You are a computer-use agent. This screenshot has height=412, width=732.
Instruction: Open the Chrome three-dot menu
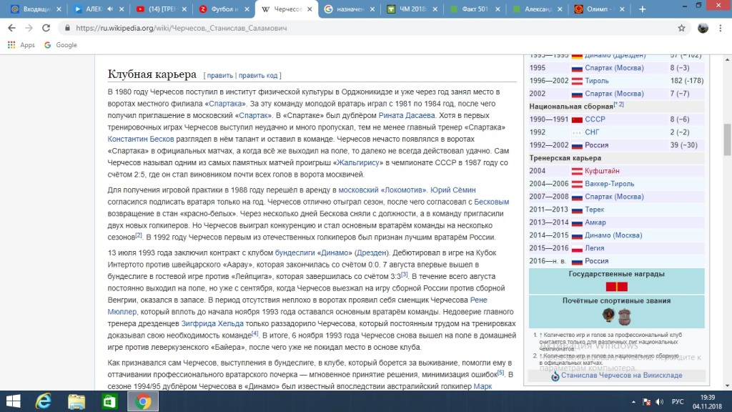721,28
